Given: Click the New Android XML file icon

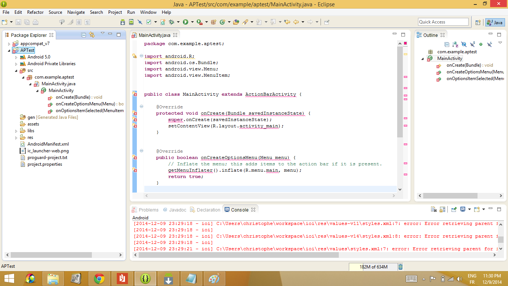Looking at the screenshot, I should 163,22.
